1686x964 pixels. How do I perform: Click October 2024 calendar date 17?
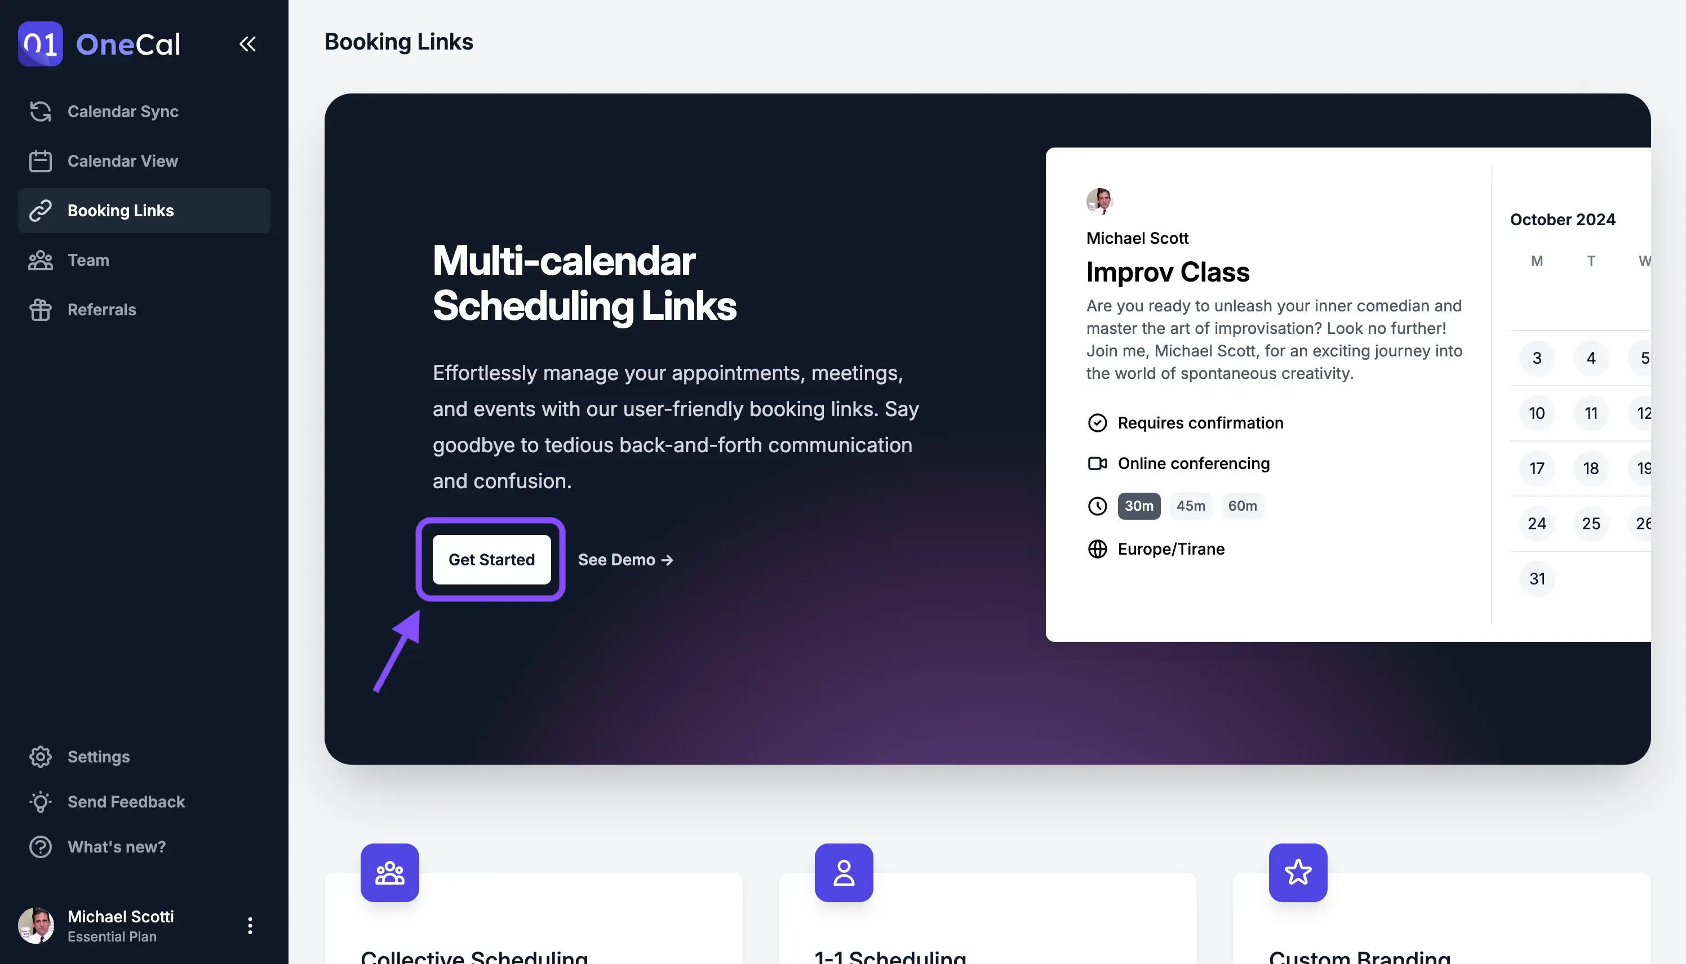click(1537, 467)
